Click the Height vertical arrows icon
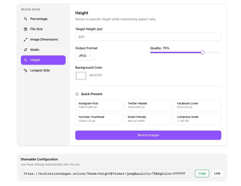The image size is (241, 186). [25, 60]
